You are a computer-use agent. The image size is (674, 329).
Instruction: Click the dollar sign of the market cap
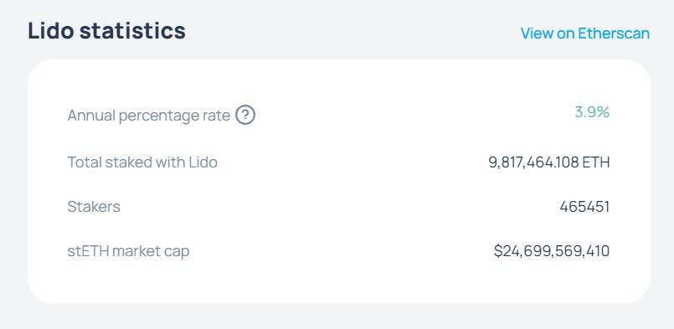pyautogui.click(x=498, y=251)
